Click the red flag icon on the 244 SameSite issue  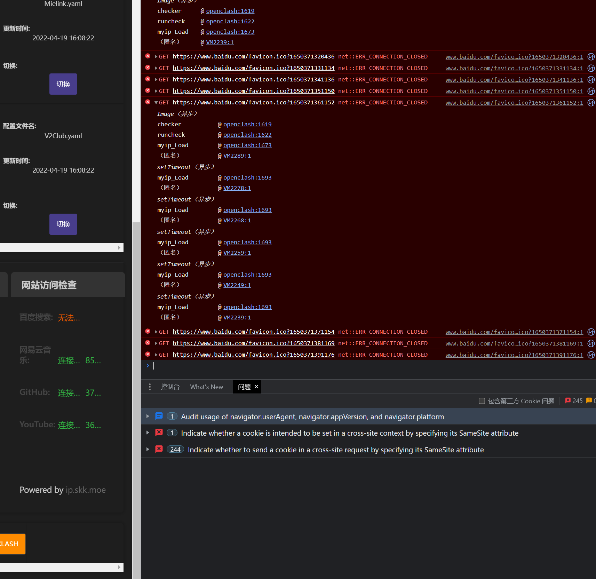click(159, 449)
